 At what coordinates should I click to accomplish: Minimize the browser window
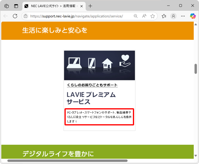click(168, 6)
